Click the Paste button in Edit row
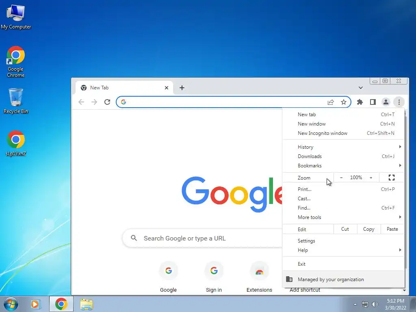 tap(392, 229)
